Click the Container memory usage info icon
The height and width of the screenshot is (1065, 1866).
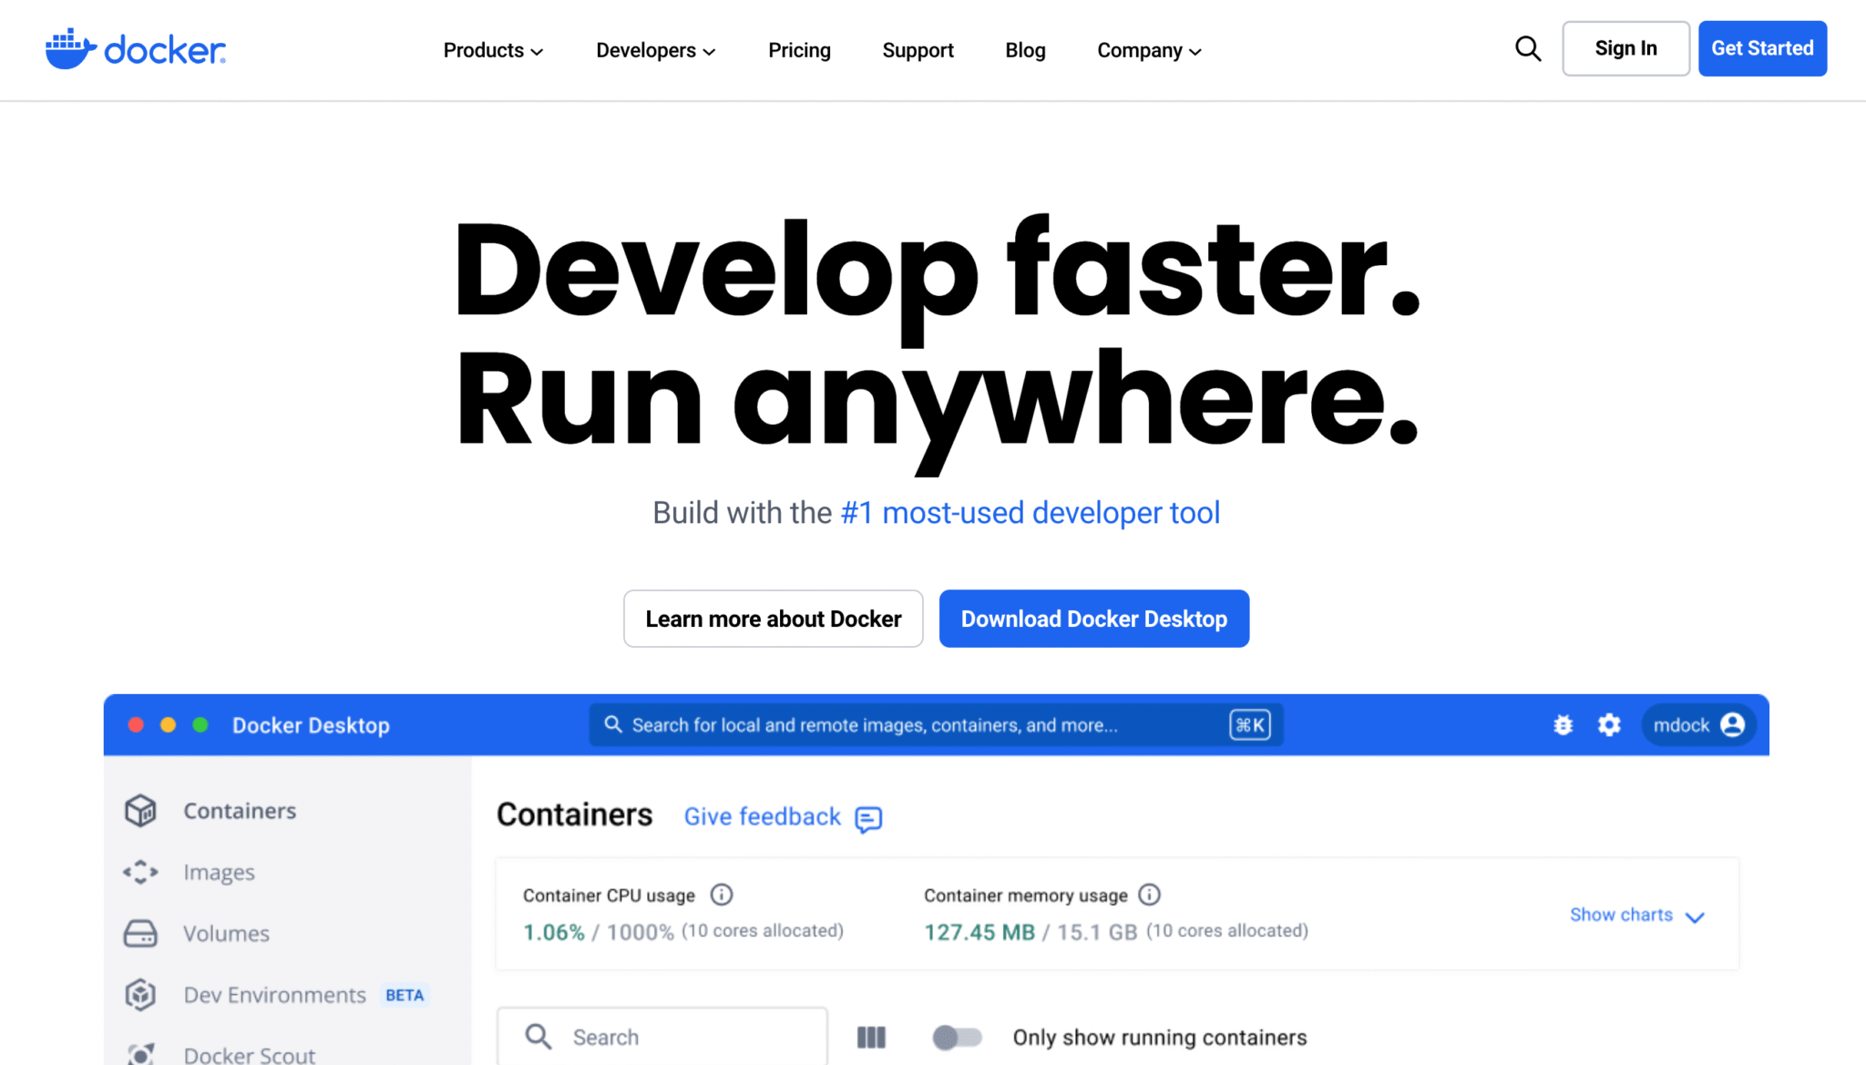(x=1150, y=895)
